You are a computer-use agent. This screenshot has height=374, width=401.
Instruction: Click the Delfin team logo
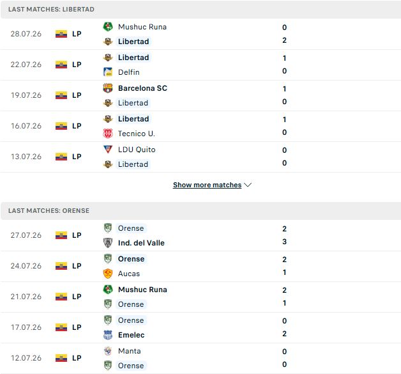(108, 72)
